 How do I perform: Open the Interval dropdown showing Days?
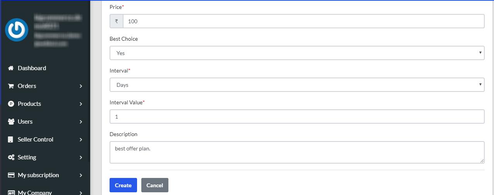coord(297,85)
